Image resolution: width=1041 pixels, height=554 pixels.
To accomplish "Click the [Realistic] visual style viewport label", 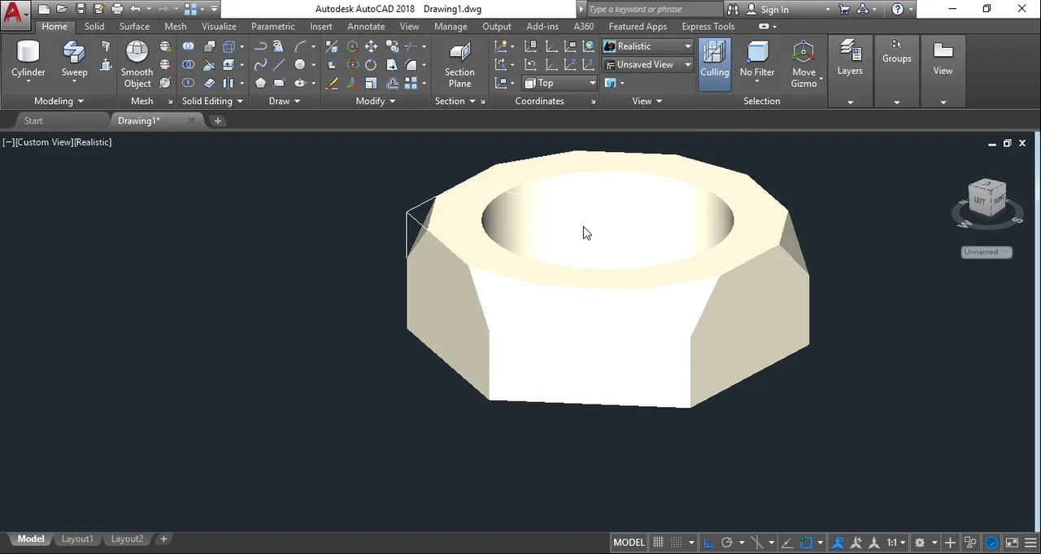I will pos(94,142).
